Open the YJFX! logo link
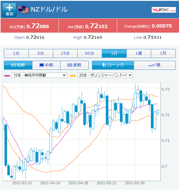The image size is (179, 191). tap(164, 10)
